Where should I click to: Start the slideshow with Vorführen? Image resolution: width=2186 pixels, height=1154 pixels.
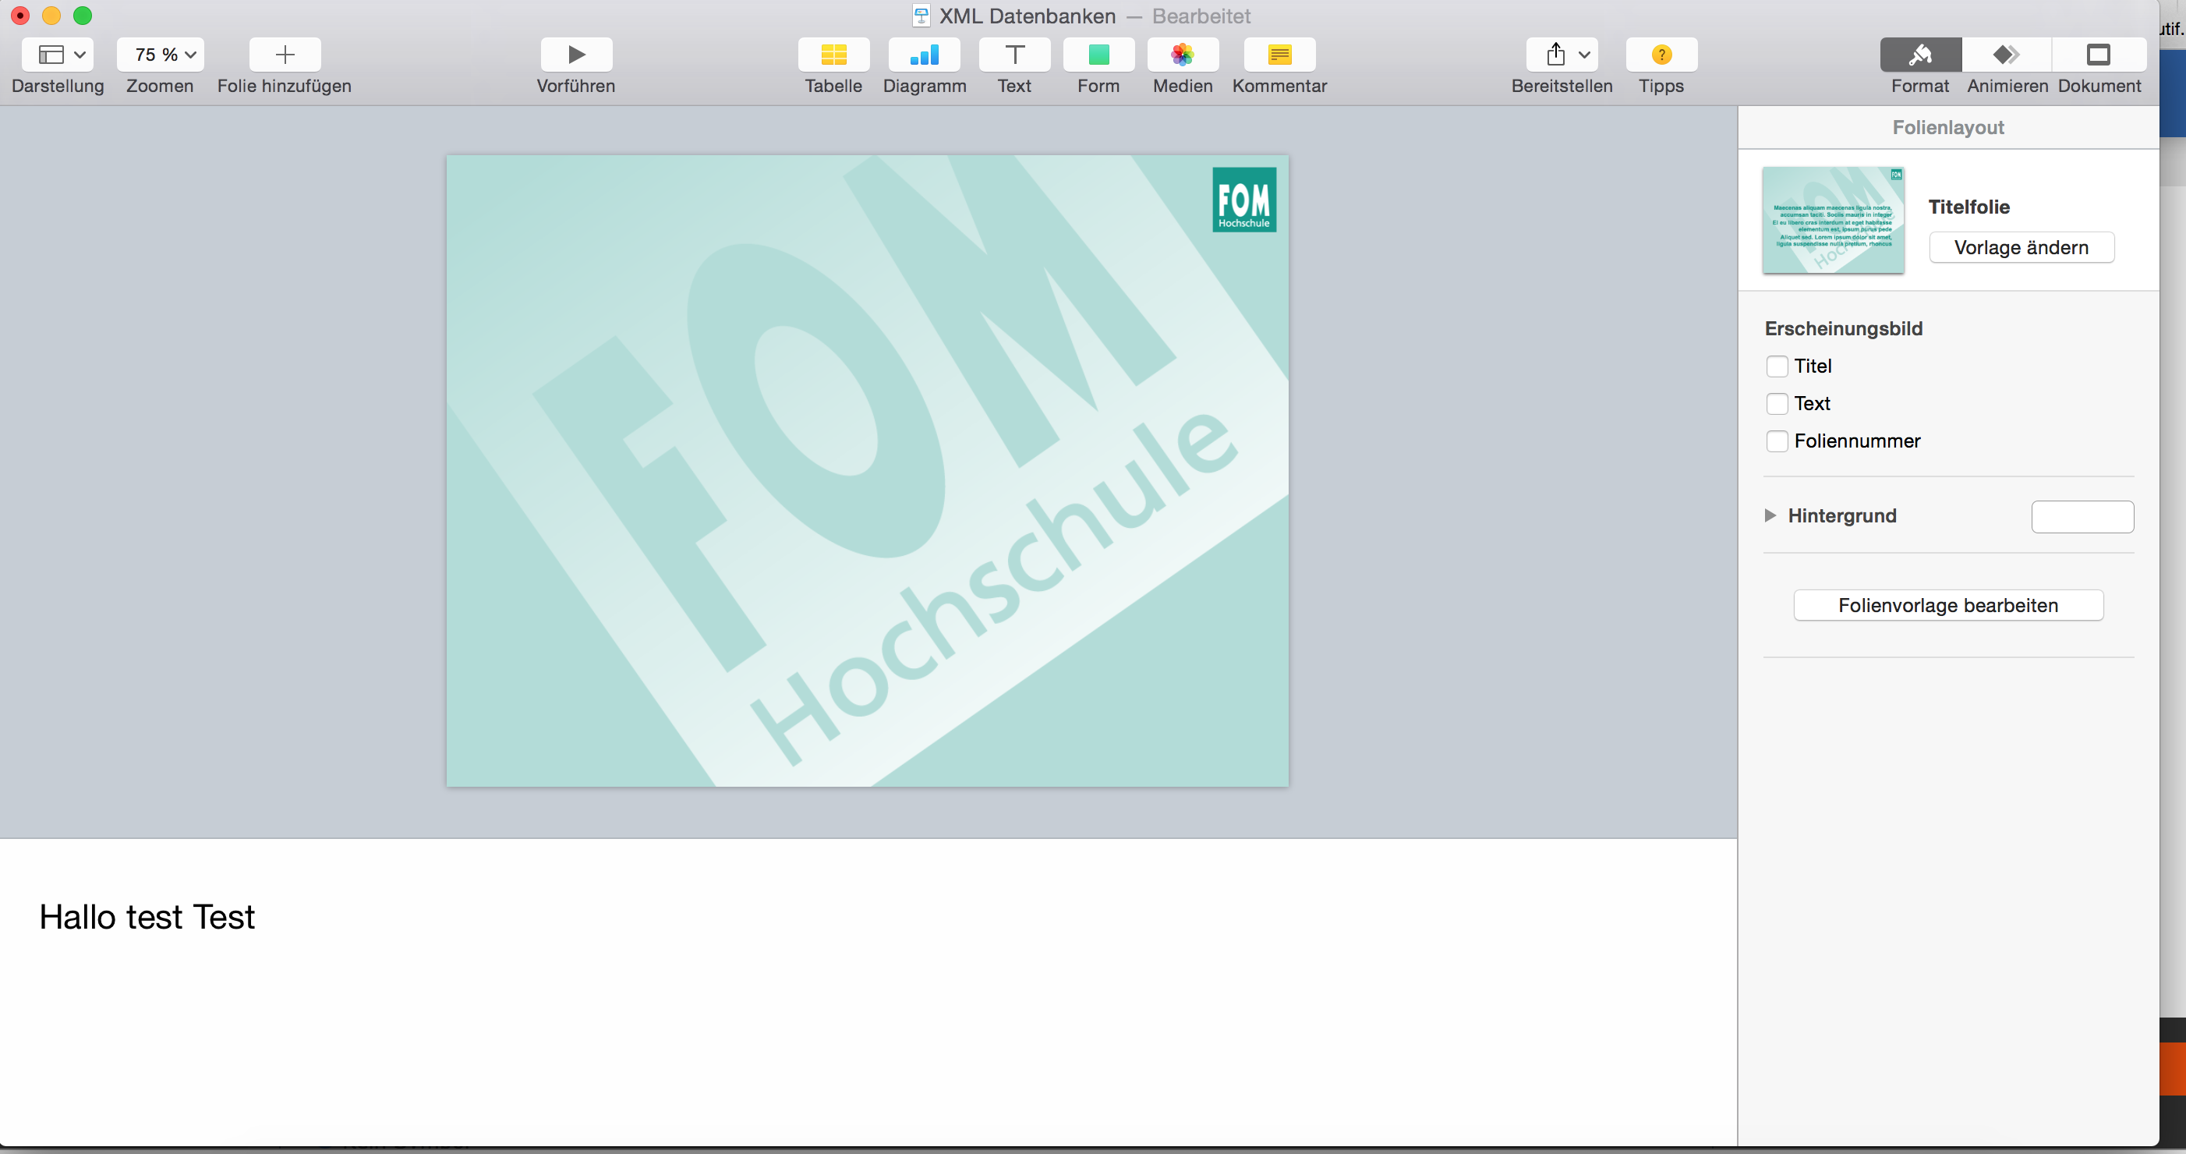(576, 55)
